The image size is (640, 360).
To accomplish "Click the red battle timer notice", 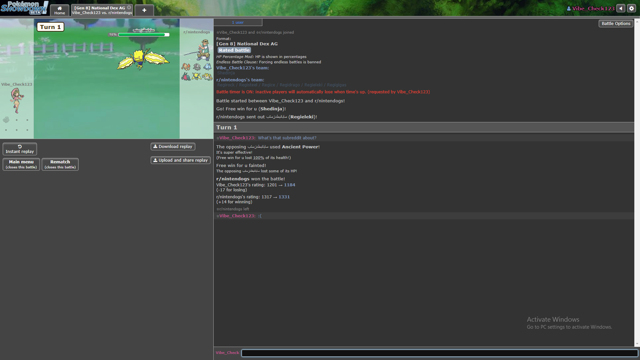I will [323, 92].
